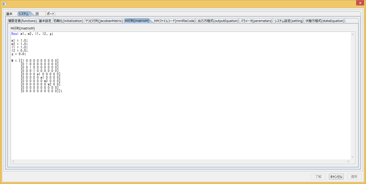Click the scroll up arrow in editor
The image size is (366, 184).
tap(353, 34)
